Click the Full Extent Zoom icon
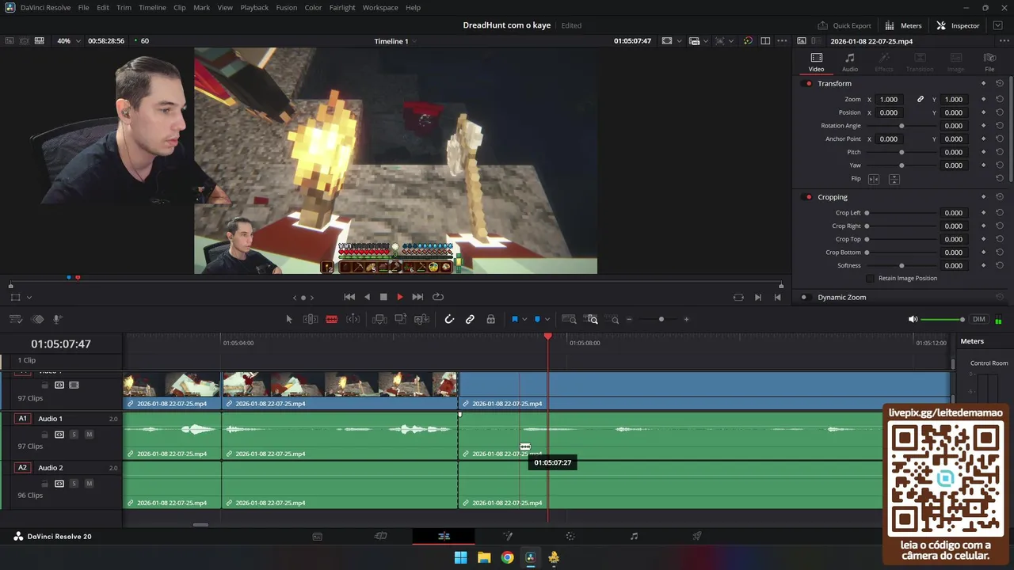The image size is (1014, 570). (569, 319)
